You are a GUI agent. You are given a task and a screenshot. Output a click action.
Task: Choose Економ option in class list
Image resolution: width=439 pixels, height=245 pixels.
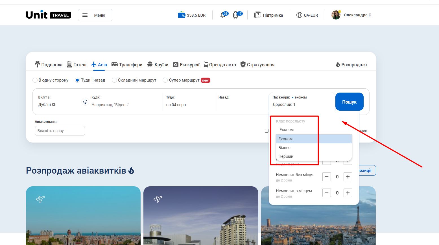point(314,139)
